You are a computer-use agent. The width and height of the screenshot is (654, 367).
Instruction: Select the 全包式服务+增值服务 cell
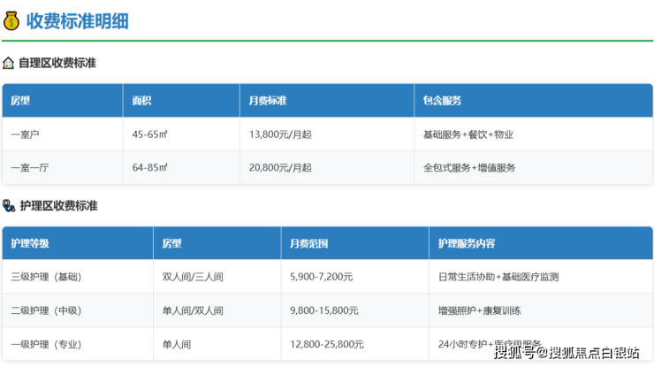point(469,168)
